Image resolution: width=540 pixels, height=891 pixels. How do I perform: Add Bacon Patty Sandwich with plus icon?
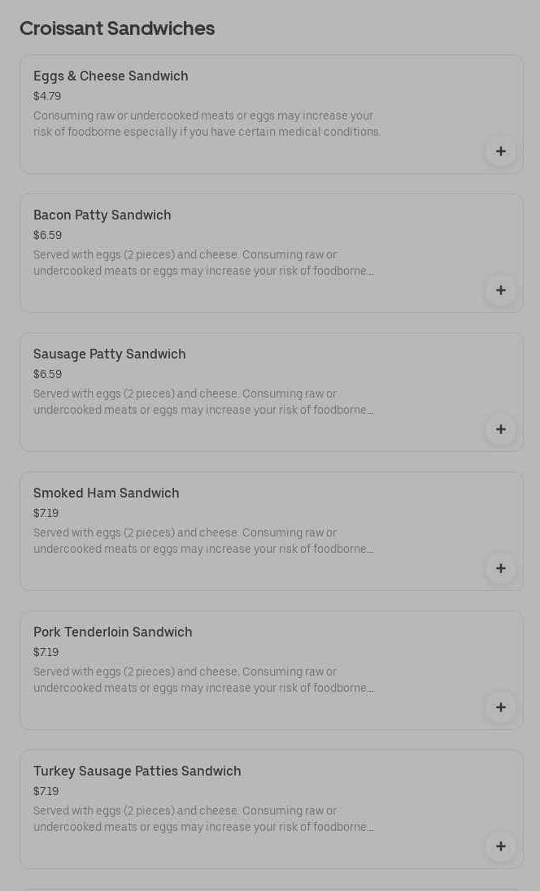[501, 290]
